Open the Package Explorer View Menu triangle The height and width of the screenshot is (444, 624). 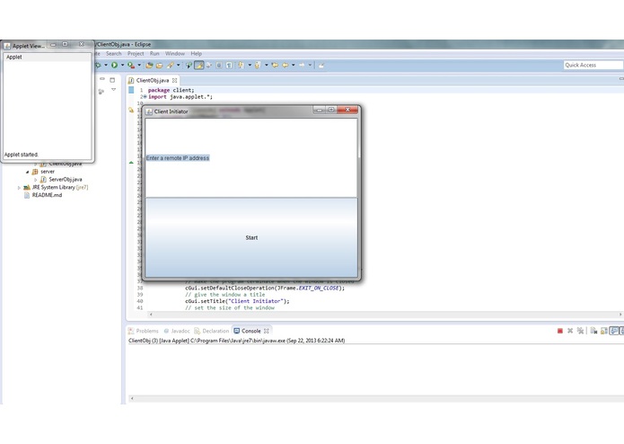[x=113, y=90]
